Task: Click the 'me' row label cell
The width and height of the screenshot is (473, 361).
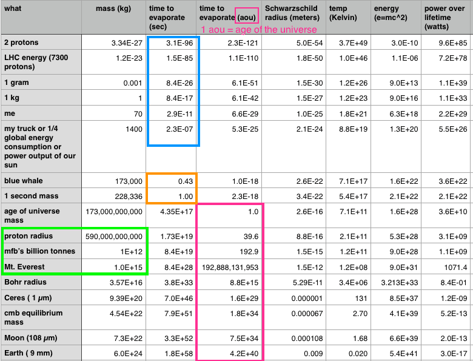Action: pos(41,113)
